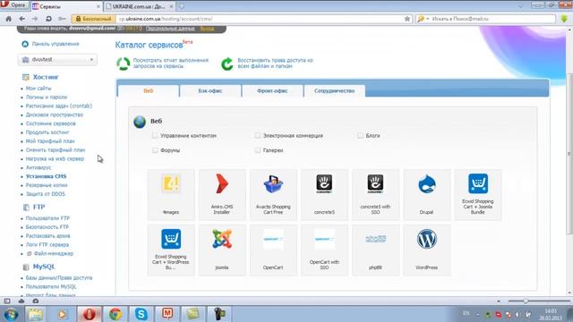This screenshot has width=573, height=322.
Task: Open Avactis Shopping Cart Free
Action: tap(273, 183)
